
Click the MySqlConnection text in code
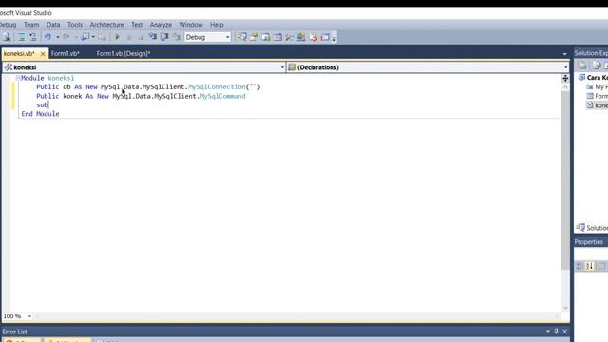click(x=217, y=86)
